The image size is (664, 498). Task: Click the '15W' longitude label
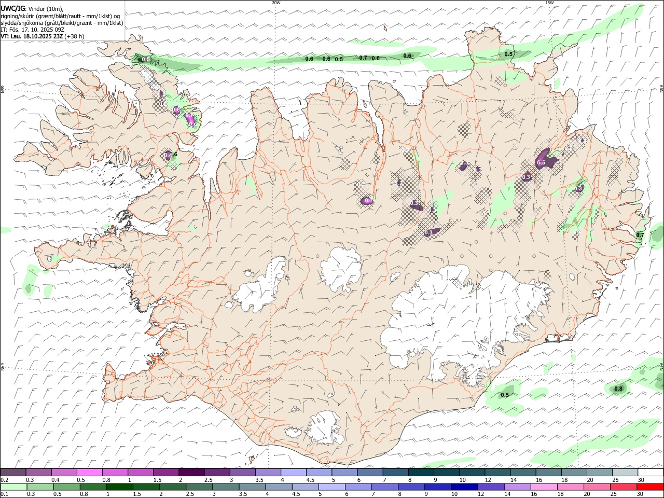[x=549, y=3]
